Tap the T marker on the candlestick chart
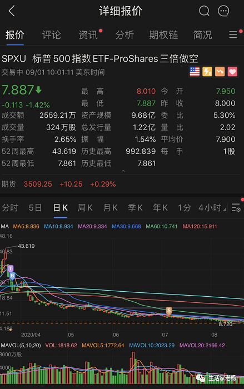 point(11,268)
